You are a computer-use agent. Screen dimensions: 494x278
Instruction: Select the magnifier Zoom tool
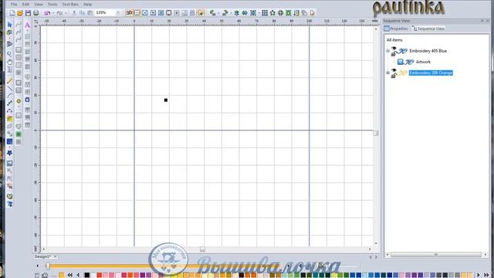[9, 54]
